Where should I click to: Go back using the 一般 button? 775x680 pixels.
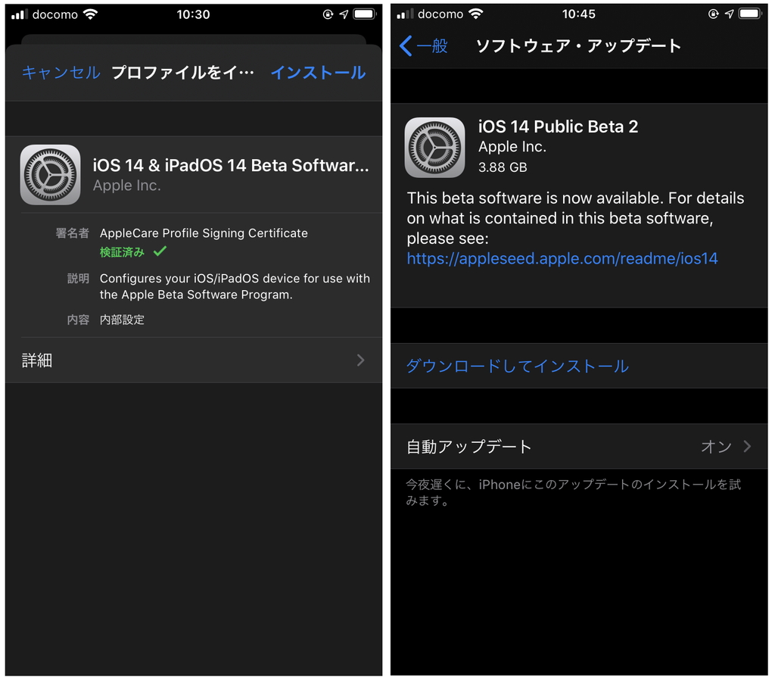pyautogui.click(x=421, y=46)
